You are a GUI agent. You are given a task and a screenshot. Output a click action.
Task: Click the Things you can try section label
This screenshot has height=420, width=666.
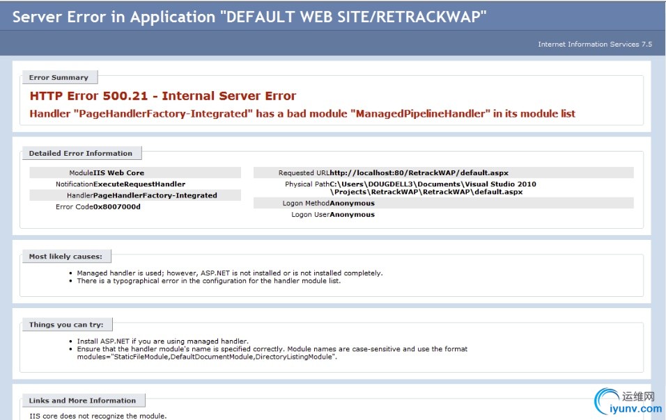(x=66, y=325)
